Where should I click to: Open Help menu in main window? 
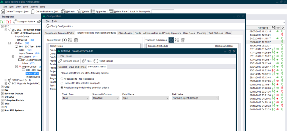click(x=43, y=7)
